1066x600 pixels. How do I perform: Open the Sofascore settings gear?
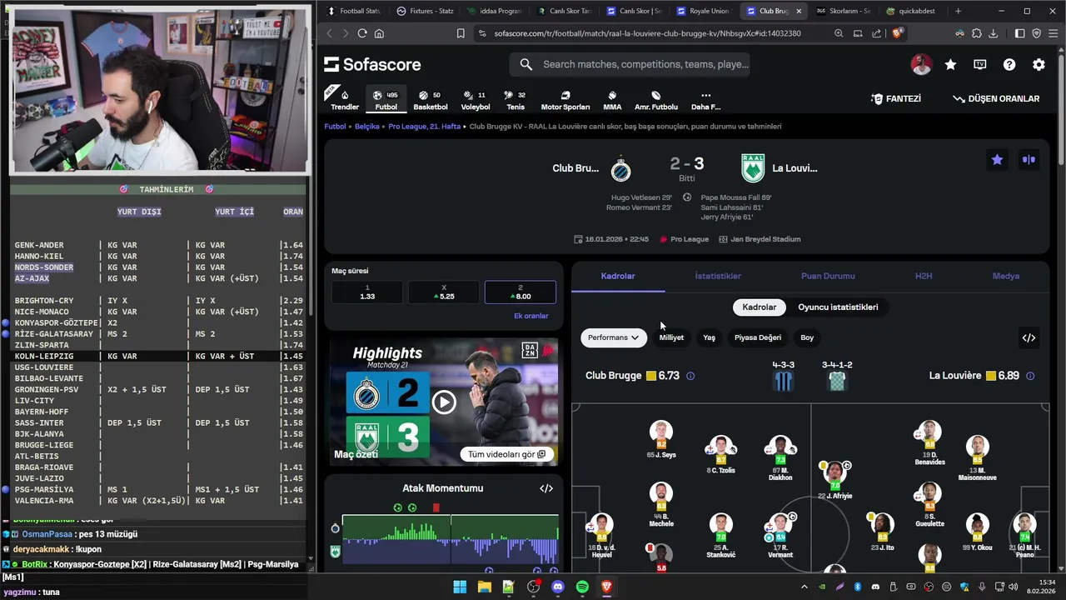[1039, 64]
